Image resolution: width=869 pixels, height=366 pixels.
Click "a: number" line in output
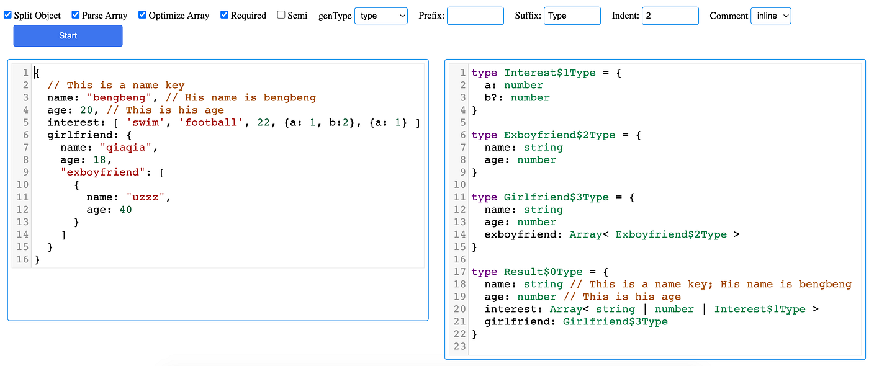click(514, 85)
